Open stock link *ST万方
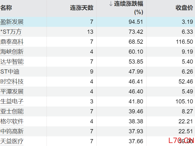Viewport: 195px width, 146px height. point(11,32)
